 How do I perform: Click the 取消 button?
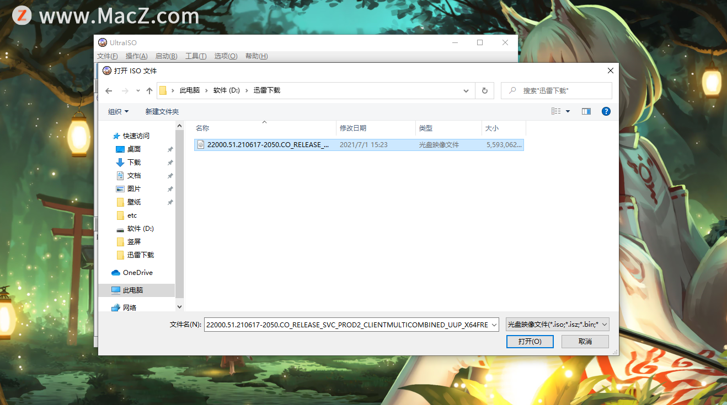(585, 342)
